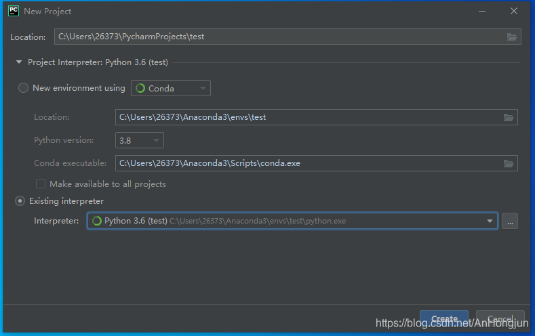Collapse the Project Interpreter section
This screenshot has height=336, width=535.
click(x=19, y=62)
